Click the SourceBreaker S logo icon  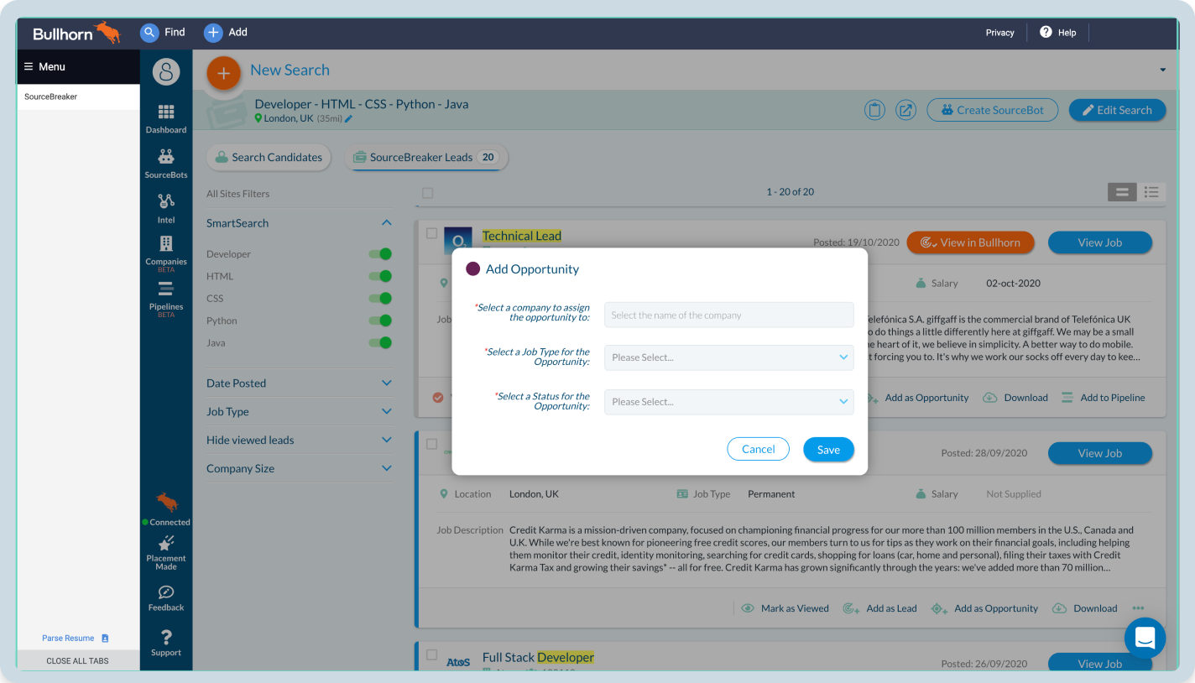point(166,71)
